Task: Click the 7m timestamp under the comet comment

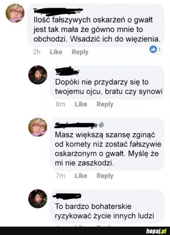Action: tap(60, 176)
